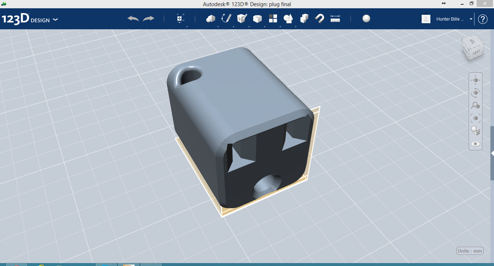Open the Pattern tools menu

(273, 19)
